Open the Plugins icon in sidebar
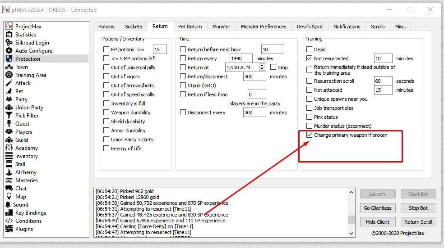This screenshot has width=444, height=248. point(9,229)
